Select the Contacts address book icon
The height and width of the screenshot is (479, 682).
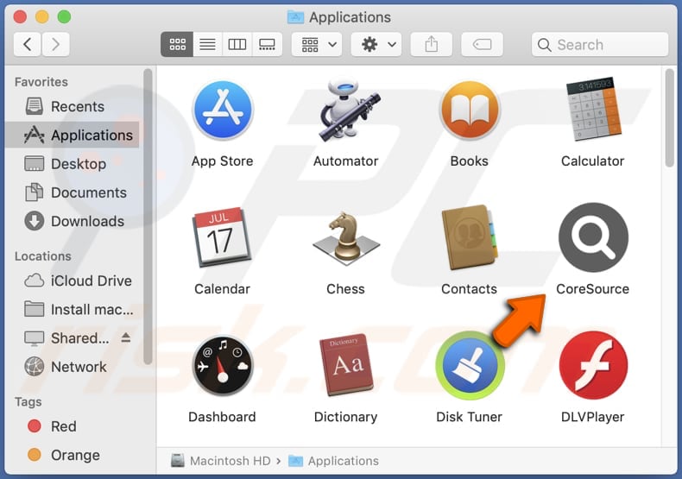470,237
